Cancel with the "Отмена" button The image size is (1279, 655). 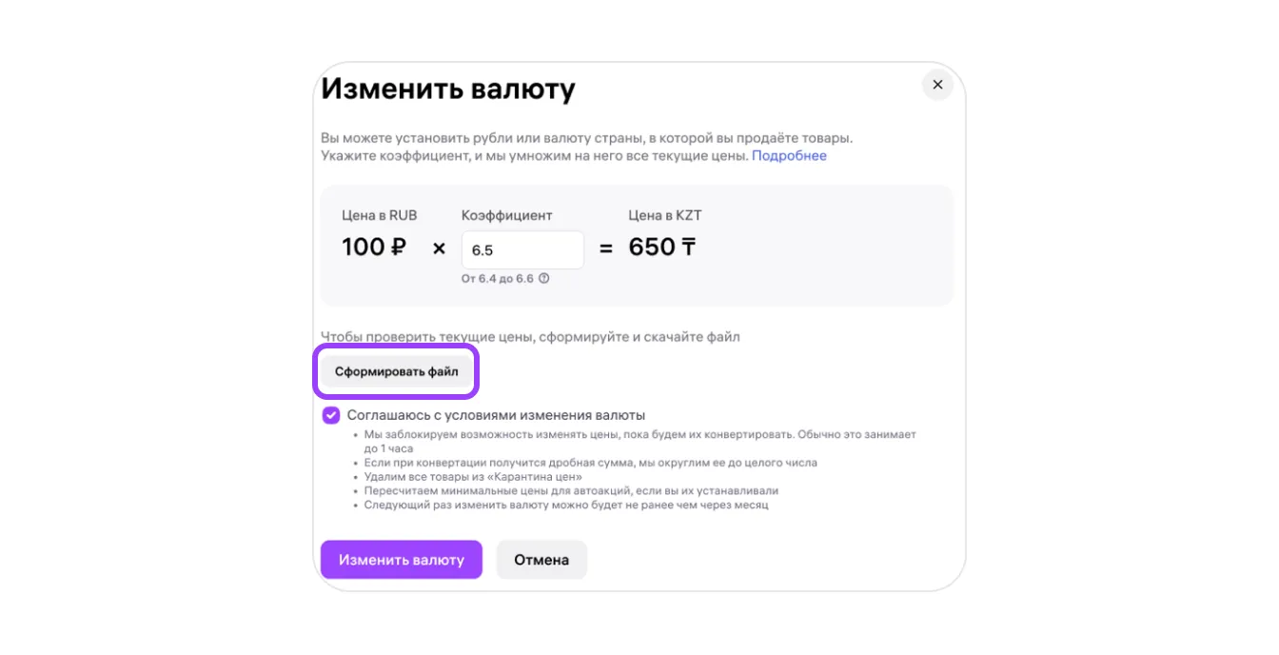541,560
